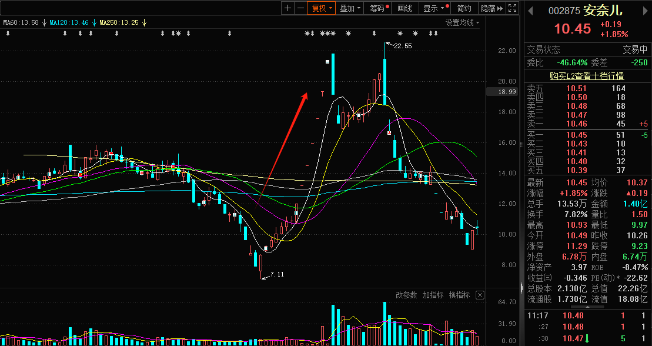Click the 总值 value 22.26亿

click(x=633, y=288)
